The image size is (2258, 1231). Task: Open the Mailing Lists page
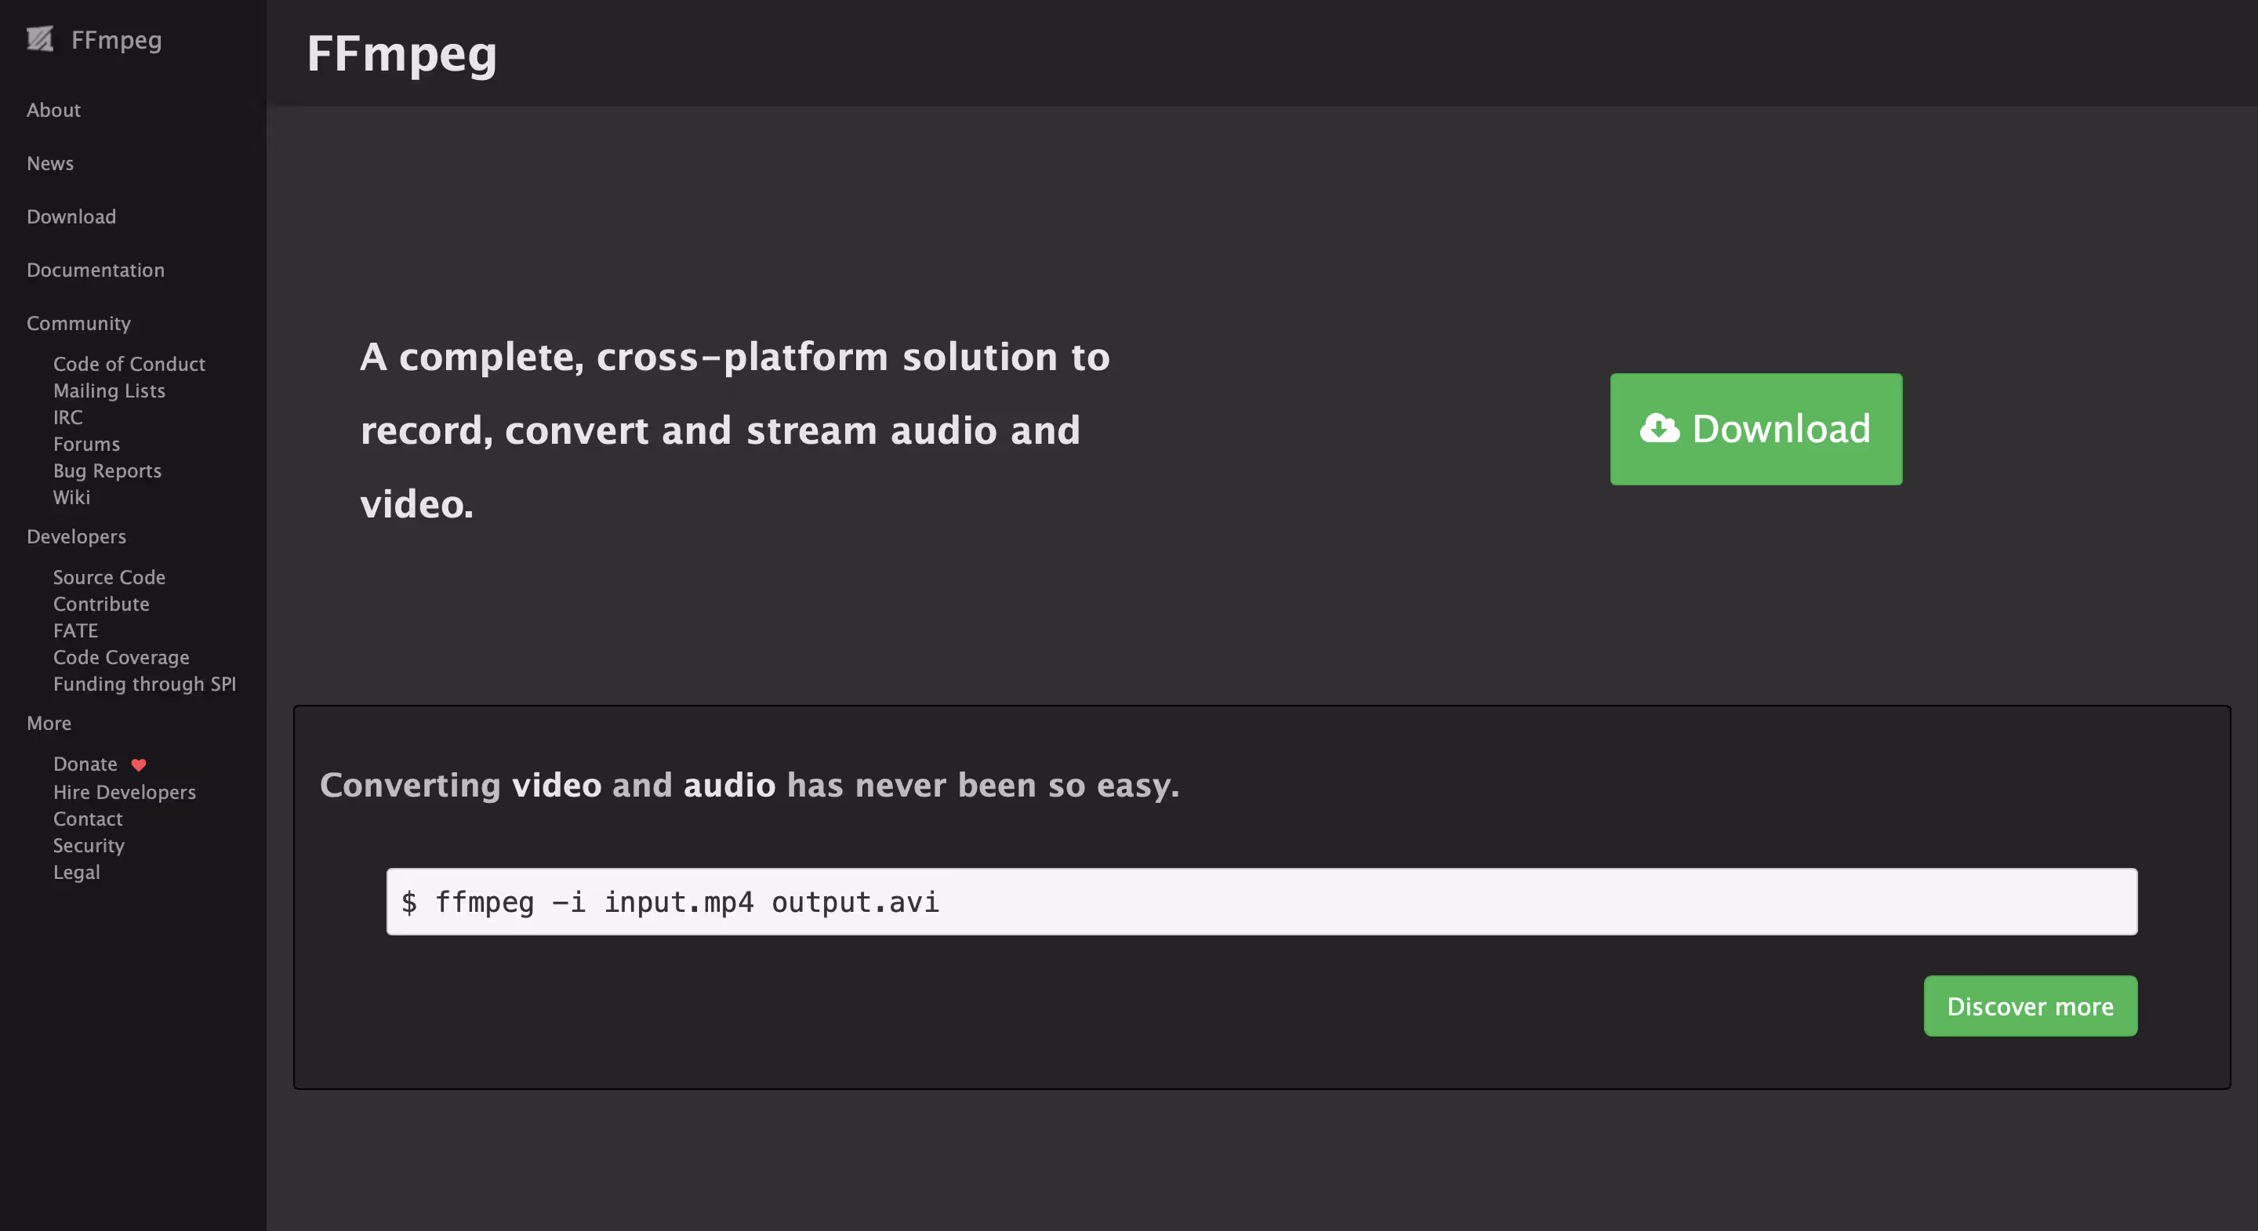[110, 390]
